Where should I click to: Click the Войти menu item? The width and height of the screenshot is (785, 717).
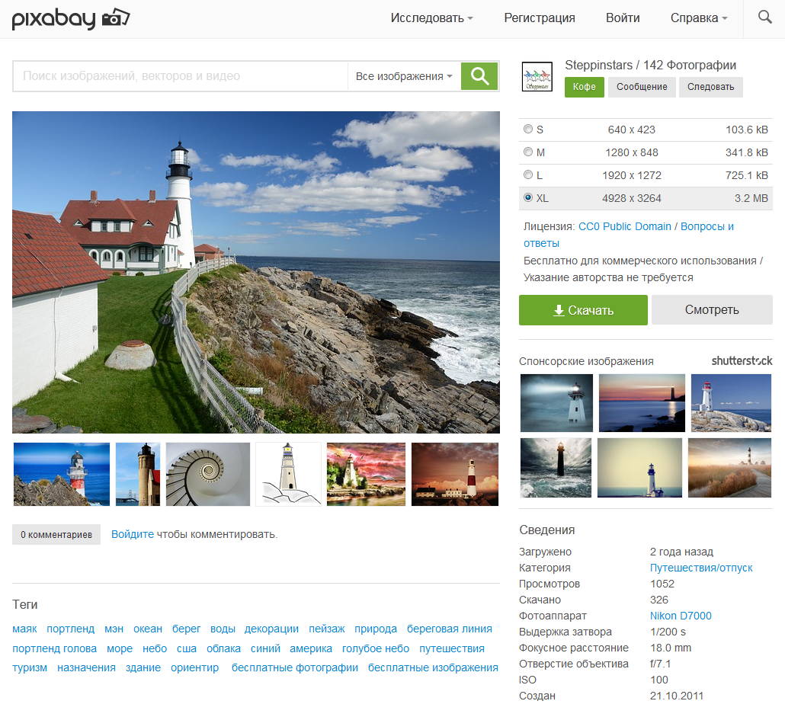coord(623,18)
